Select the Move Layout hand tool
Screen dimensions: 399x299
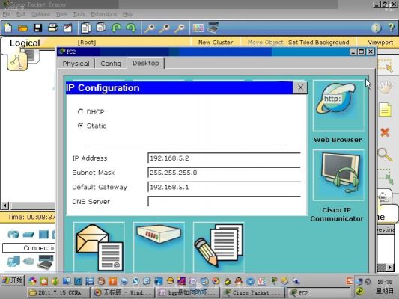coord(386,87)
